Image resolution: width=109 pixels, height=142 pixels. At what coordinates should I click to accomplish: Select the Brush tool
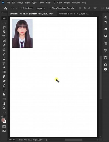click(4, 54)
